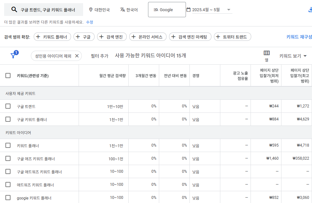Click the ₩4,629 bid value

coord(303,119)
